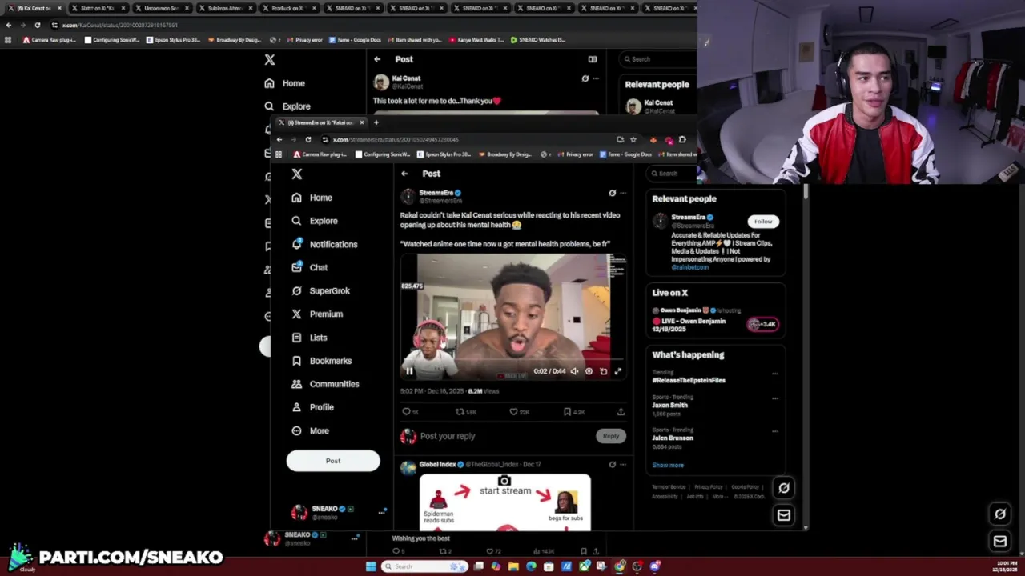Switch to FearBuck tab in back window

pos(289,8)
